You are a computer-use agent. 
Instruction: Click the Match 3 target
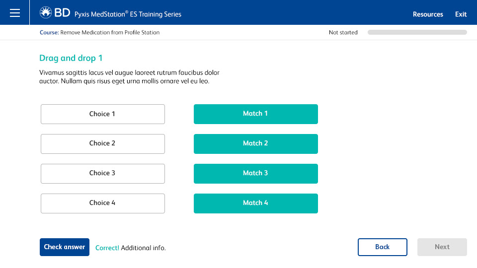click(x=256, y=174)
